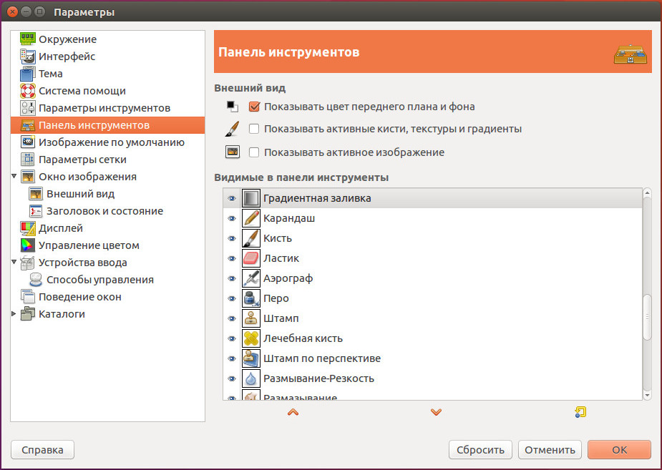Screen dimensions: 662x470
Task: Click the Параметры сетки grid icon
Action: tap(28, 160)
